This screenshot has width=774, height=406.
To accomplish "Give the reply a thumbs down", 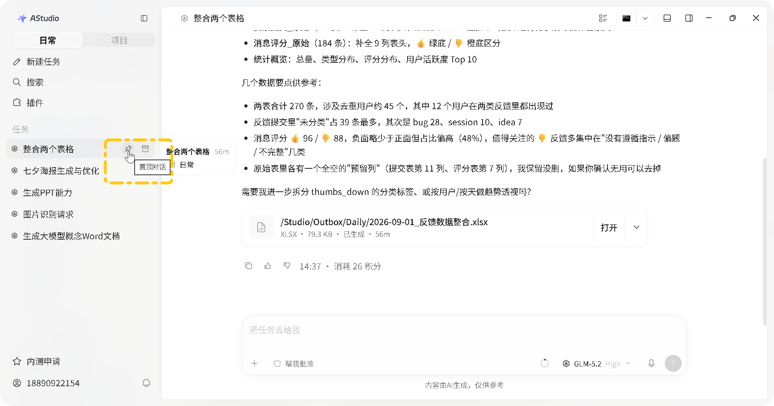I will (x=287, y=266).
